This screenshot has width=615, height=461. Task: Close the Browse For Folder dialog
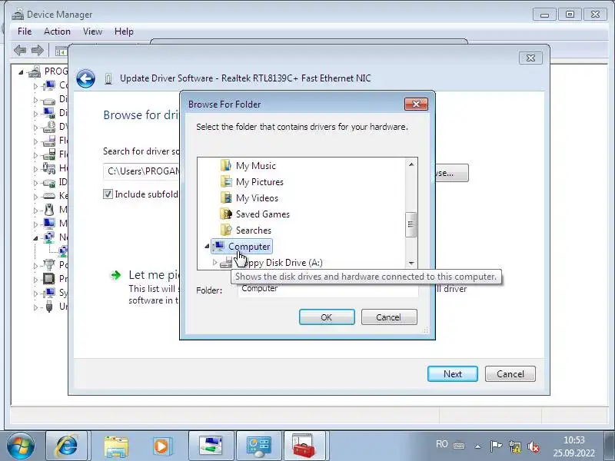(x=416, y=104)
